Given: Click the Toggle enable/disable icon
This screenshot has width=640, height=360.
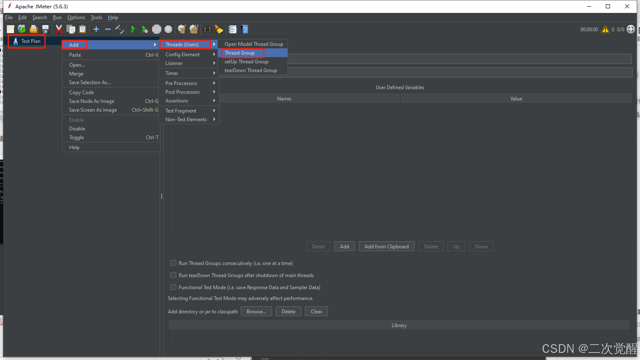Looking at the screenshot, I should tap(120, 29).
